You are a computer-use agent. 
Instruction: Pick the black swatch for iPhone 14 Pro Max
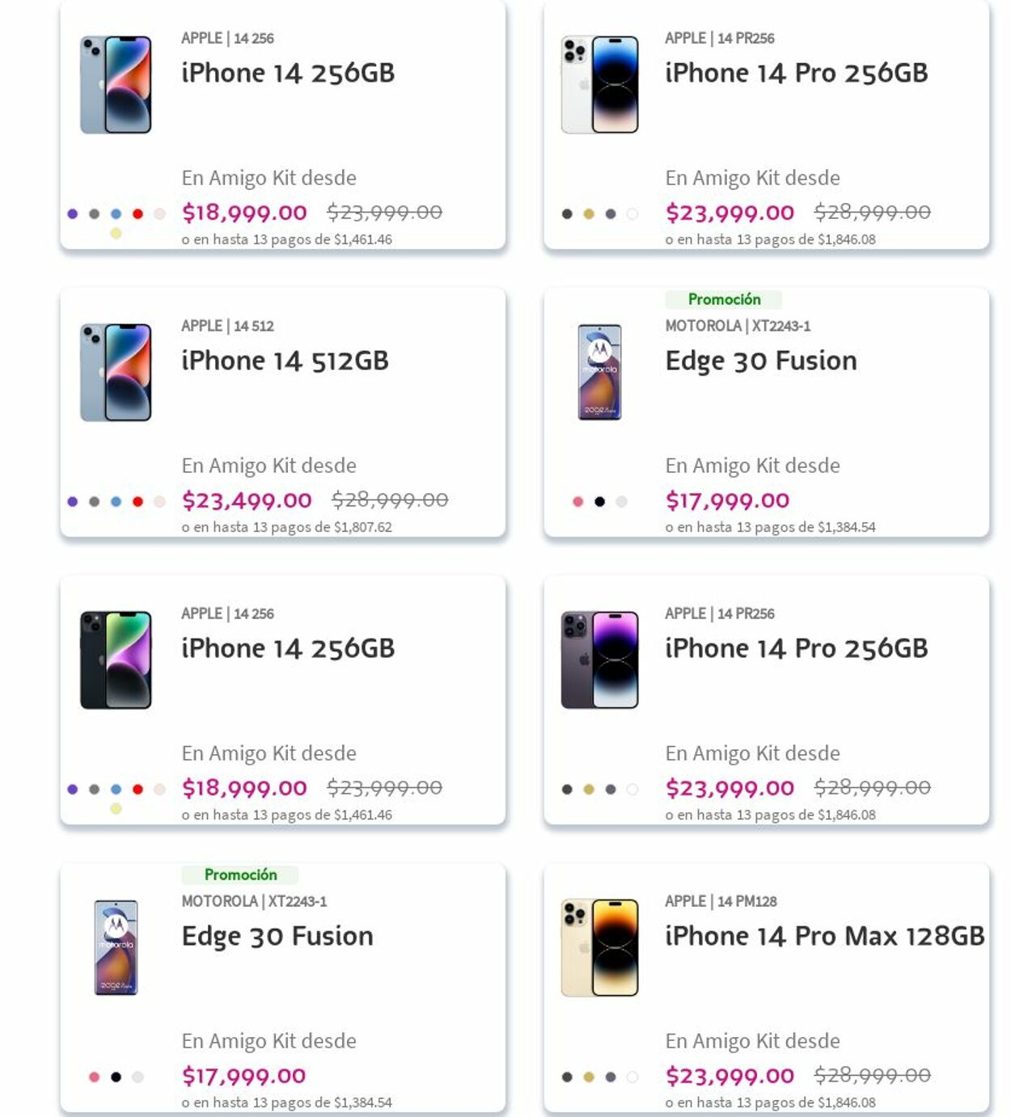coord(567,1077)
